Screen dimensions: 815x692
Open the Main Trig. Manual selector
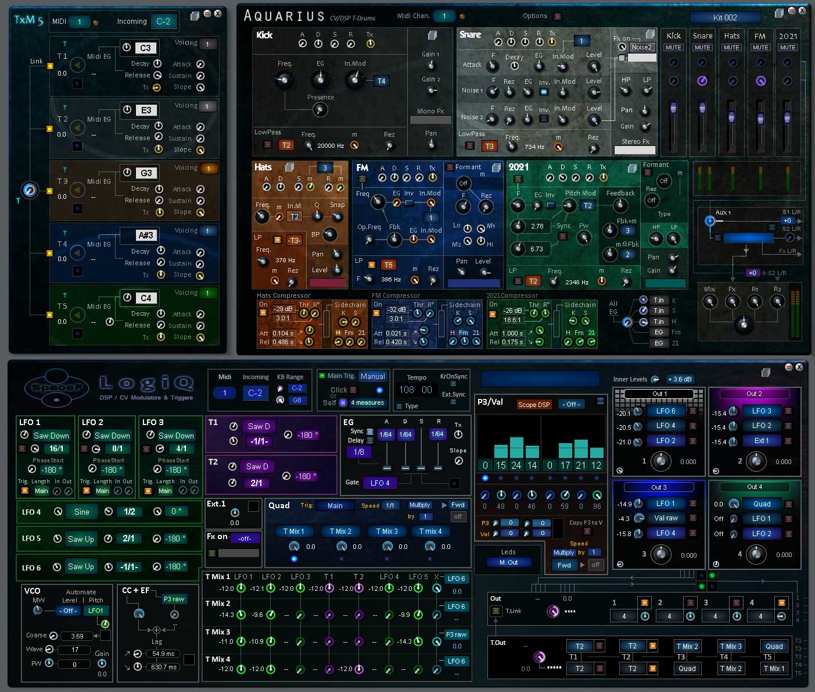coord(373,376)
